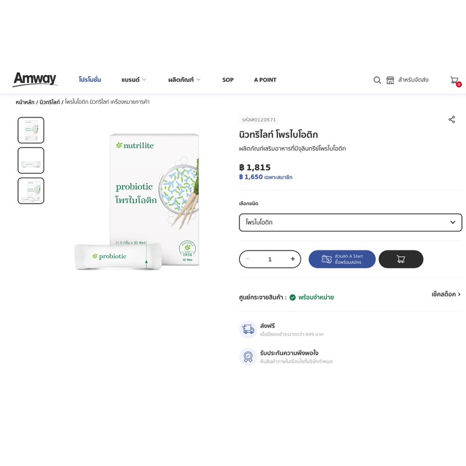Open the SOP menu item
Image resolution: width=466 pixels, height=466 pixels.
(x=228, y=80)
